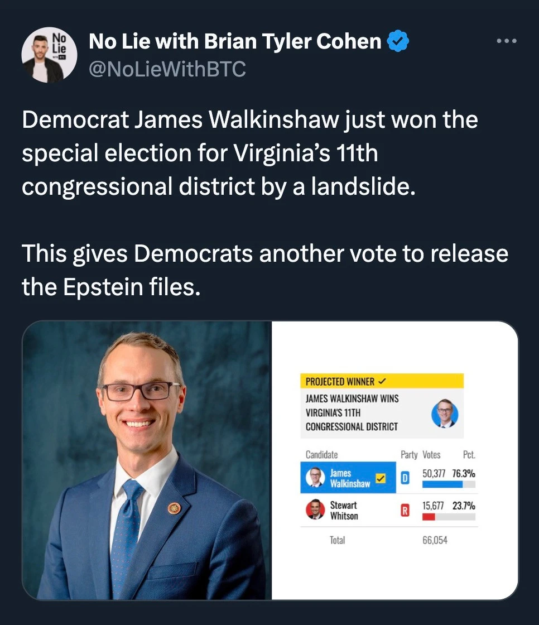Click the red 23.7% vote bar
539x625 pixels.
coord(429,516)
